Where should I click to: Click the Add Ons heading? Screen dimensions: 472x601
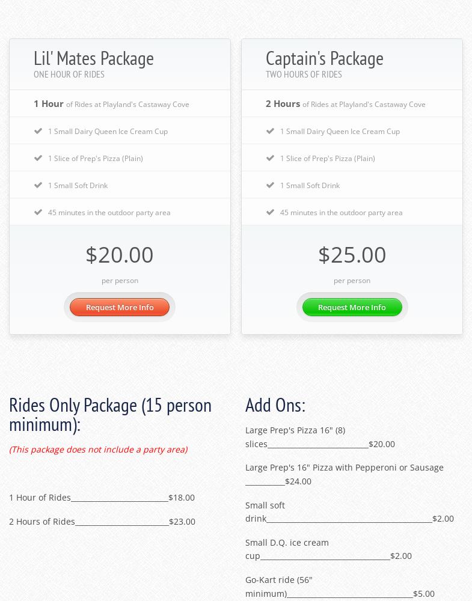pyautogui.click(x=275, y=404)
